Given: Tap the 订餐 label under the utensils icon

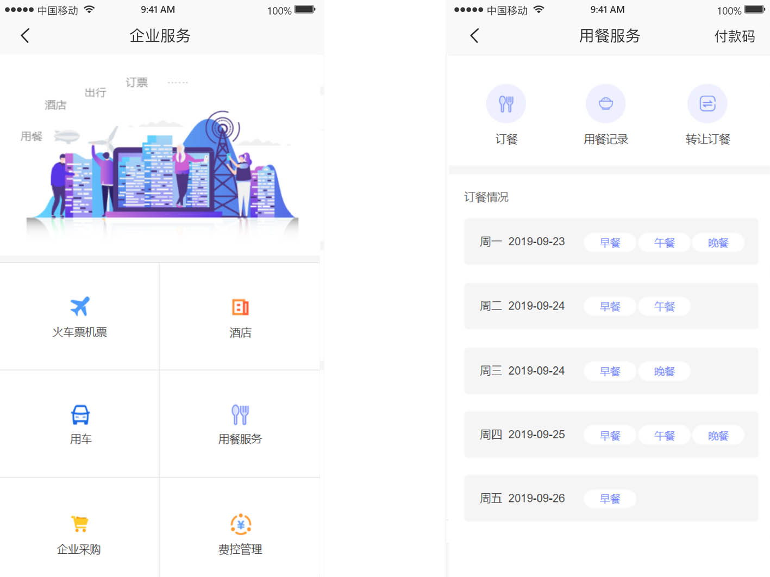Looking at the screenshot, I should click(506, 139).
